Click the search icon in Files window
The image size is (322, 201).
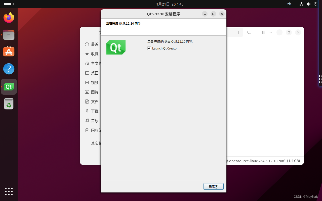click(x=249, y=32)
